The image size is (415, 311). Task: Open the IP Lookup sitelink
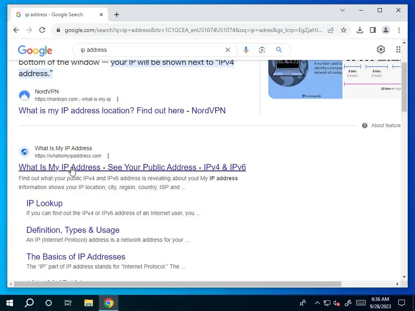tap(45, 203)
